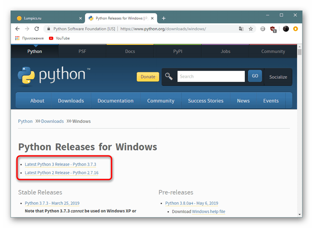Open the PyPI top navigation tab

click(x=178, y=51)
